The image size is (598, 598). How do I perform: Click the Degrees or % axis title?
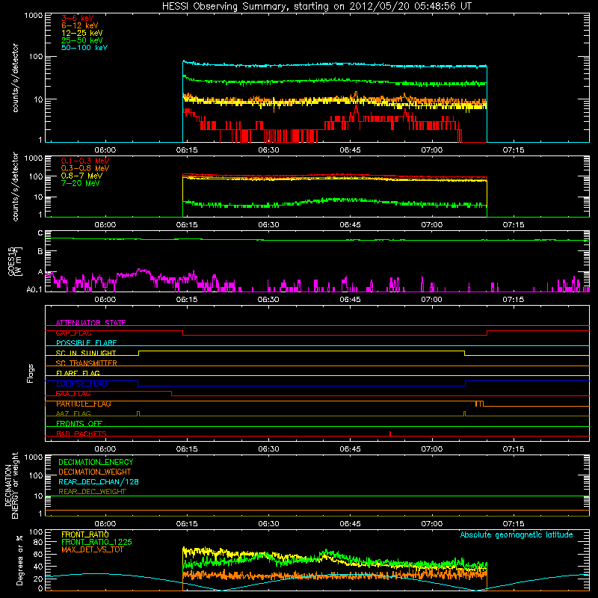tap(19, 560)
